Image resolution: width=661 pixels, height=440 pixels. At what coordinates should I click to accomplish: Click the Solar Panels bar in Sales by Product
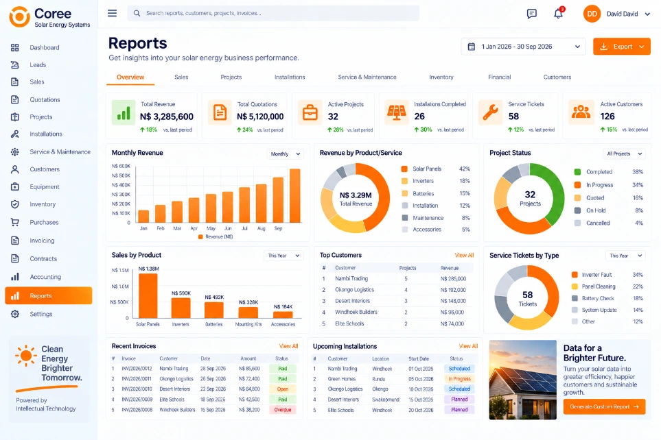(148, 295)
